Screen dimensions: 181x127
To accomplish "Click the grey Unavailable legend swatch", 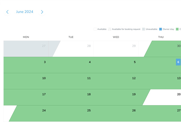I will (143, 29).
